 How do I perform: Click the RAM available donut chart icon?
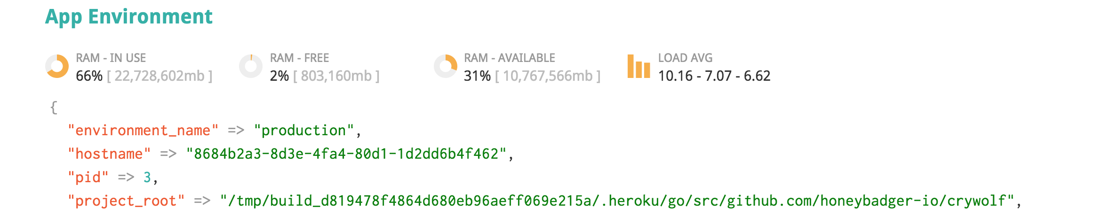[x=445, y=66]
